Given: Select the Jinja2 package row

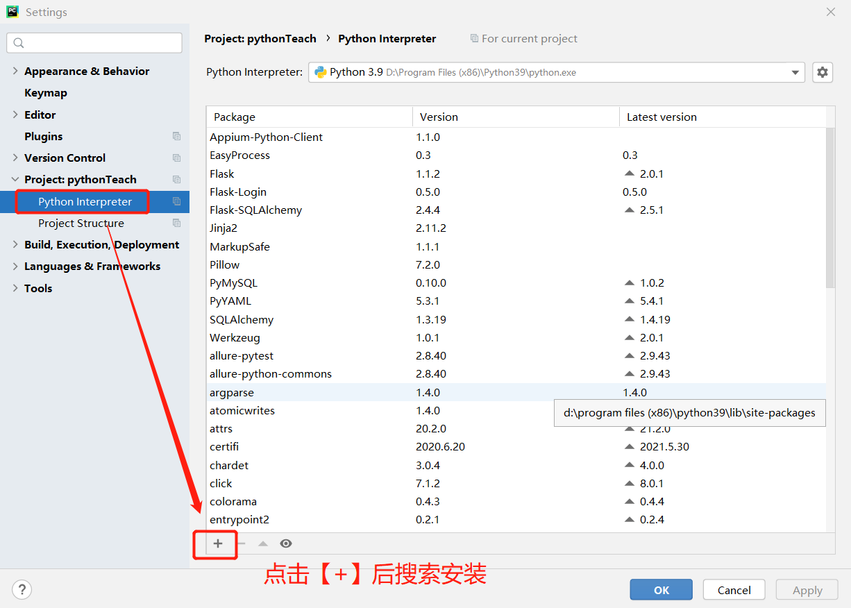Looking at the screenshot, I should pos(516,228).
